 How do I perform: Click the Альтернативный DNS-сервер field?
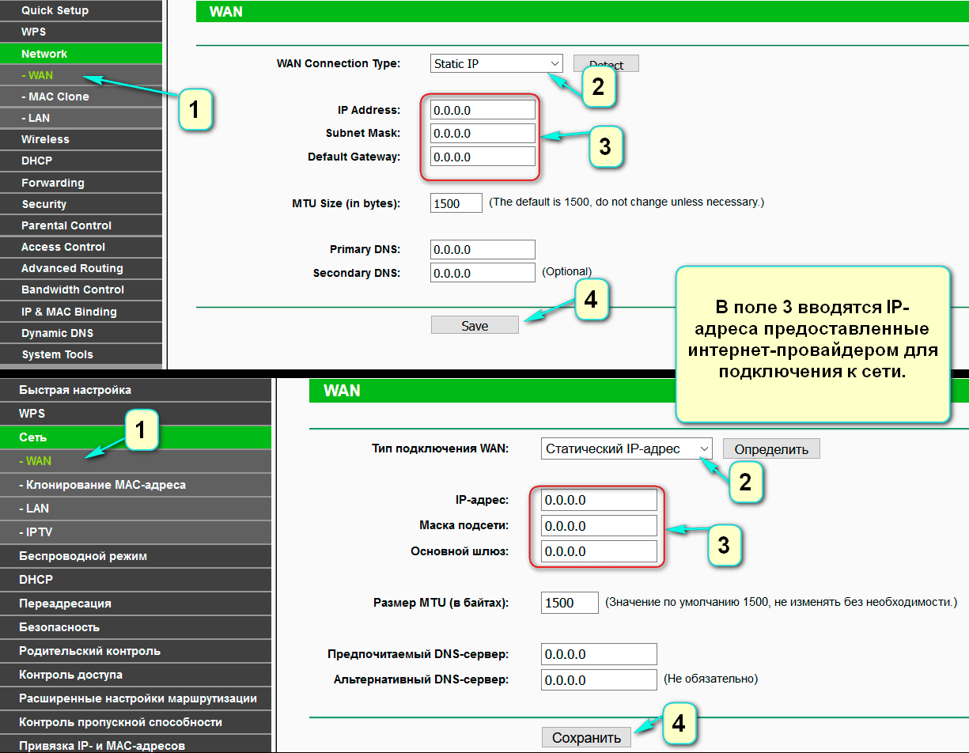coord(599,679)
